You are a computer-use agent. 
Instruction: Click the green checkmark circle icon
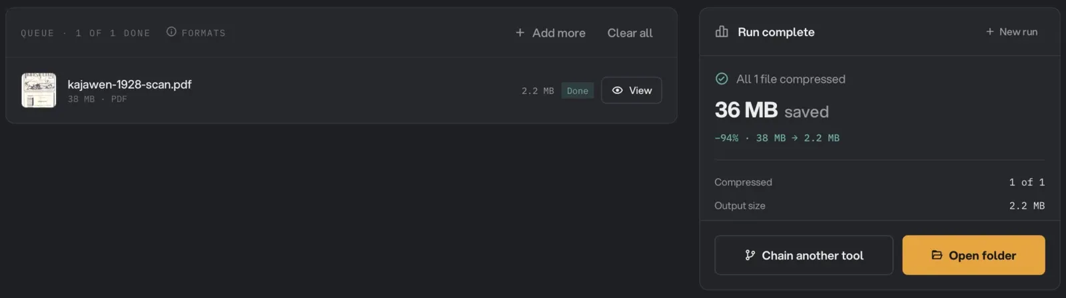722,79
